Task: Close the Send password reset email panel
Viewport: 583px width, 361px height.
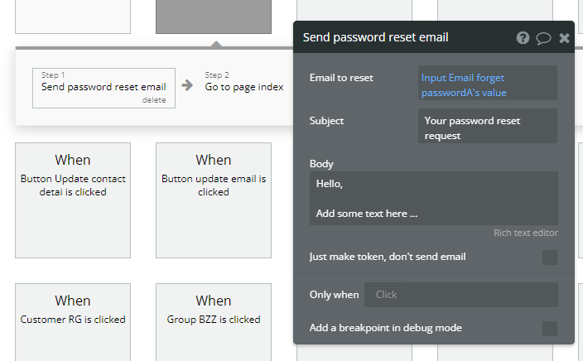Action: point(565,37)
